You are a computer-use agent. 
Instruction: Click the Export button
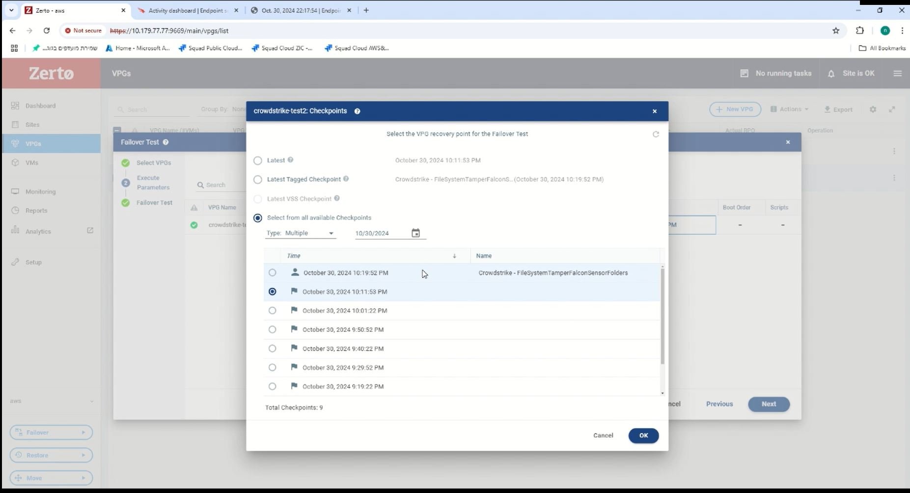(838, 109)
